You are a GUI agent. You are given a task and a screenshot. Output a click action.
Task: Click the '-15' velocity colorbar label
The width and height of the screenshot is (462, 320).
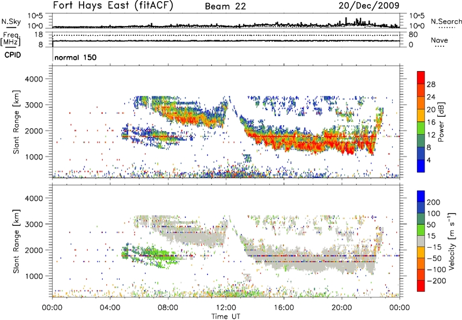[434, 247]
